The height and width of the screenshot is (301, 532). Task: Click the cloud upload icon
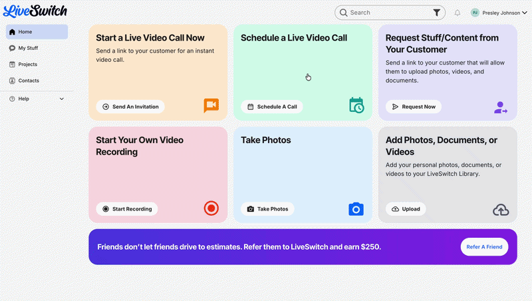501,210
